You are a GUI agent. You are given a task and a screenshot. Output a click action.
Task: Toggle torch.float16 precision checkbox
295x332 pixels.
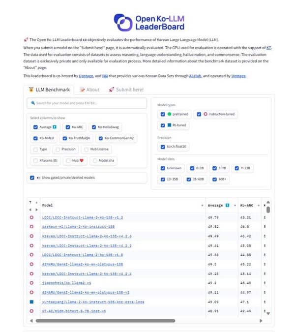coord(163,147)
